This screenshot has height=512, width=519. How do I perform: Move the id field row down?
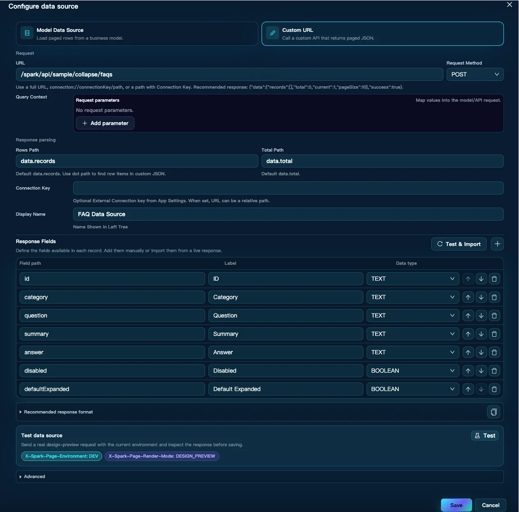point(481,279)
